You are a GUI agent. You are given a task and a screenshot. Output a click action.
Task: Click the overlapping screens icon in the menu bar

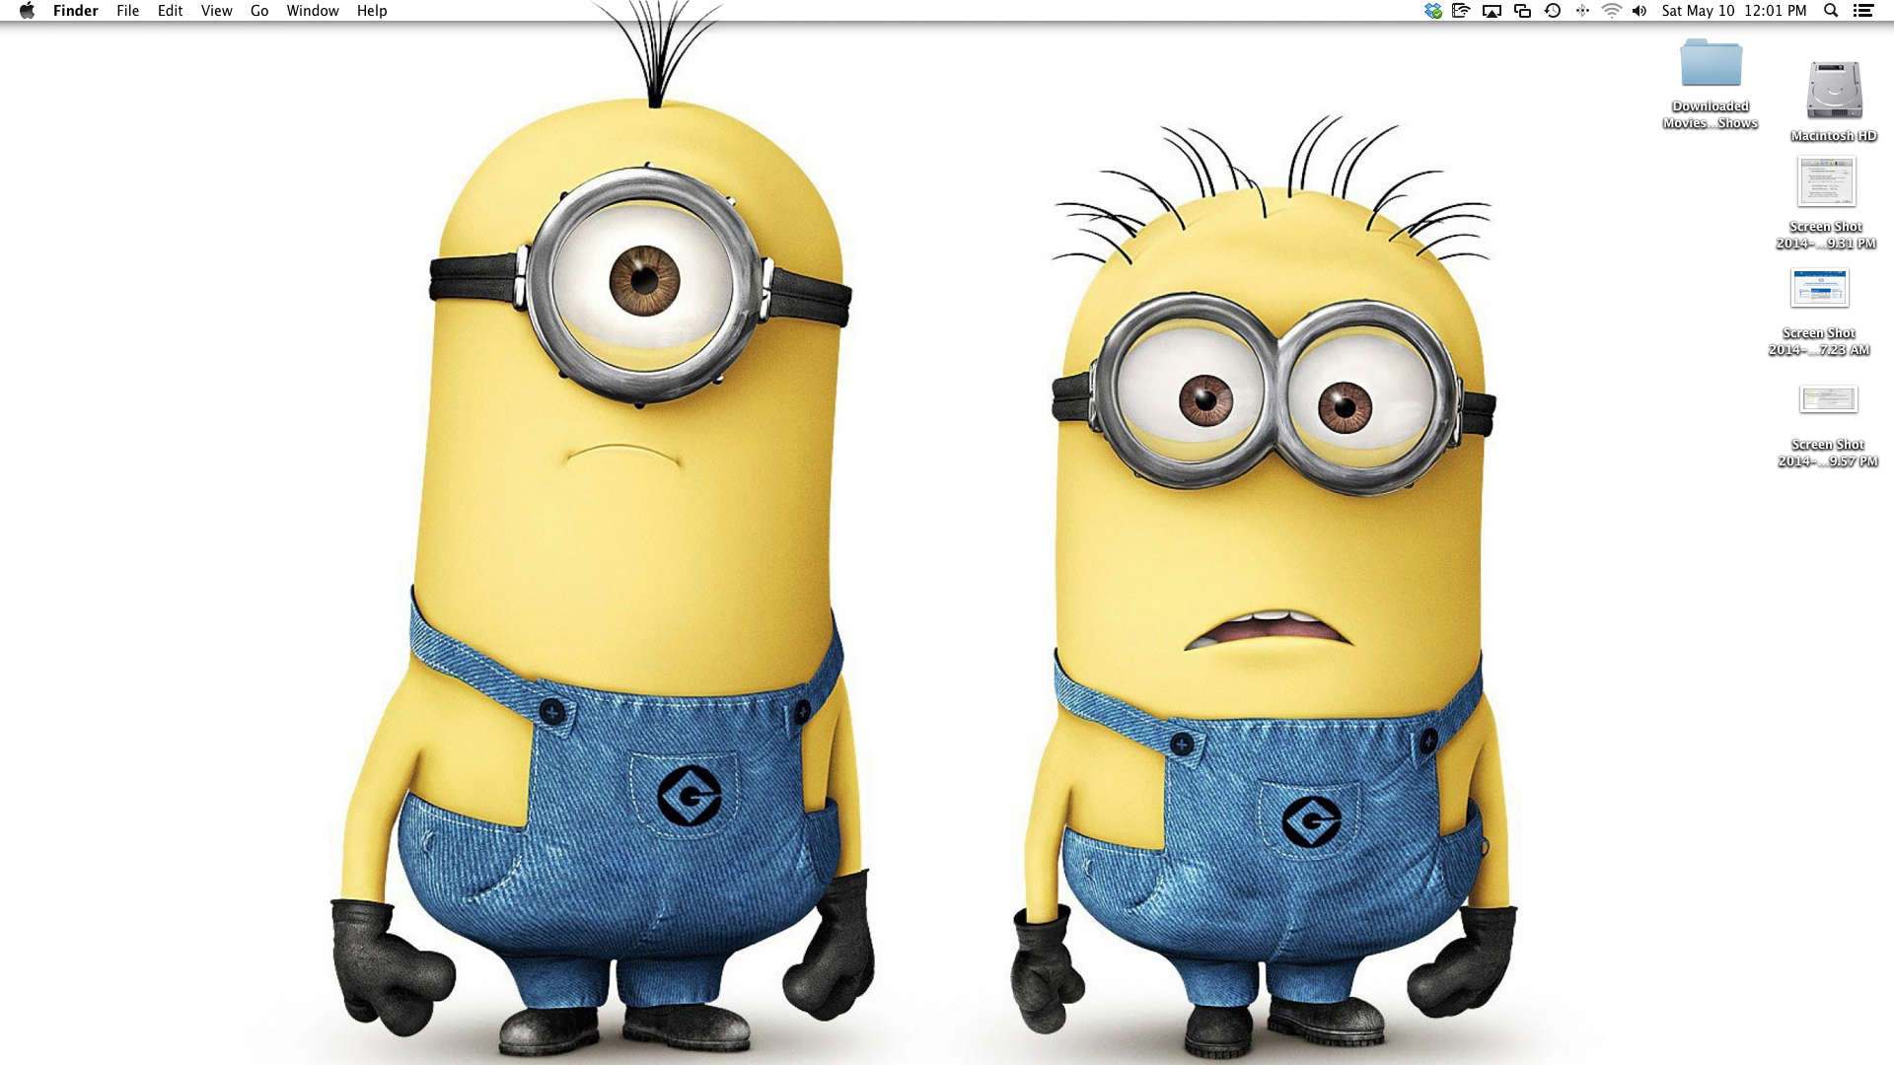click(1522, 11)
